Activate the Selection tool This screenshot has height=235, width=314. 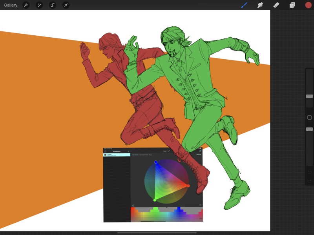point(53,5)
